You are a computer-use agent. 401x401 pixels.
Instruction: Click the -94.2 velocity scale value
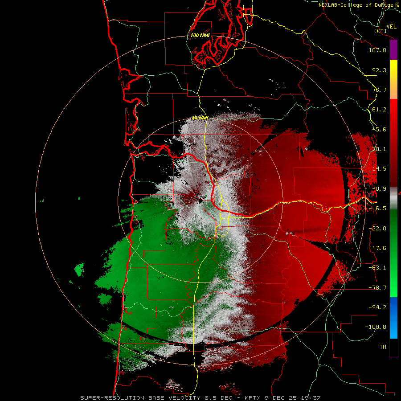[x=377, y=307]
